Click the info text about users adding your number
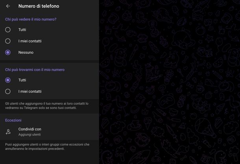240x164 pixels. point(47,105)
